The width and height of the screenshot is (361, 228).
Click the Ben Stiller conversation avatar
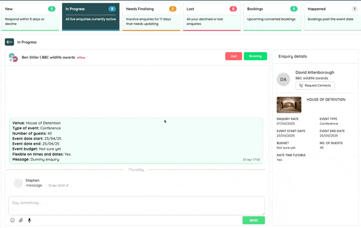[13, 57]
